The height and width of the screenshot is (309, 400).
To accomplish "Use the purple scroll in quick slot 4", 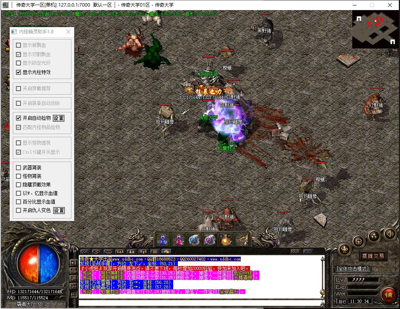I will (210, 240).
